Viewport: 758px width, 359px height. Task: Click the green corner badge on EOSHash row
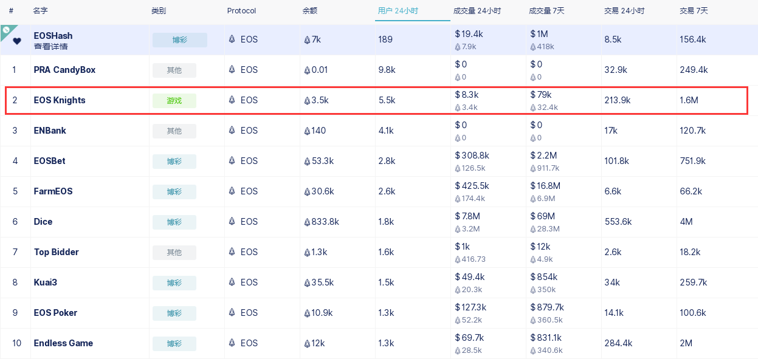6,30
